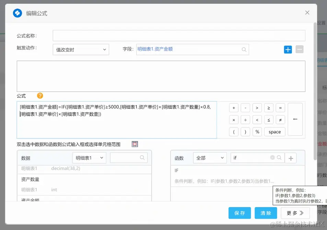Click the 清除 button
This screenshot has width=327, height=230.
point(266,213)
